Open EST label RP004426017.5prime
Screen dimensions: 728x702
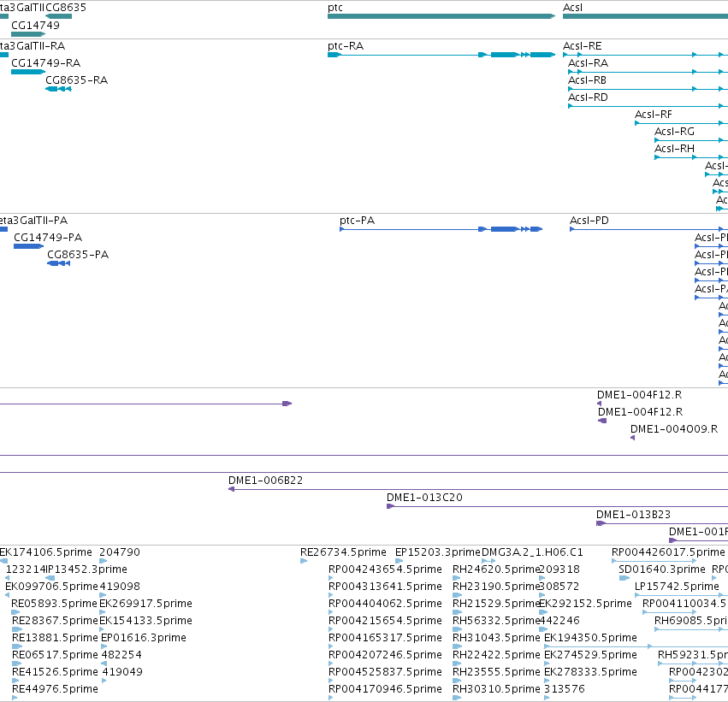[x=668, y=552]
